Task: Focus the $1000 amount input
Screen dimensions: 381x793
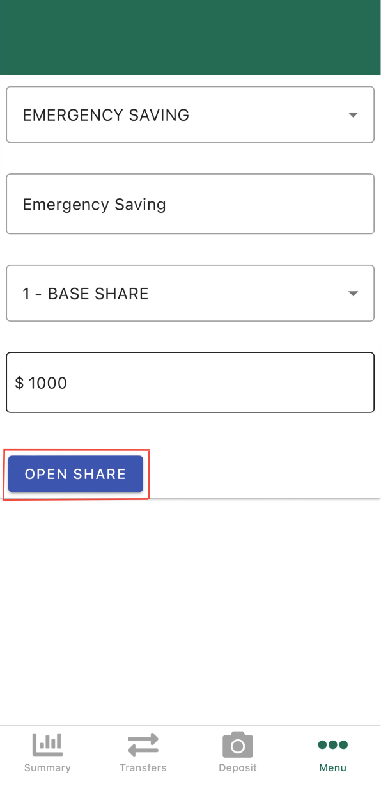Action: 190,382
